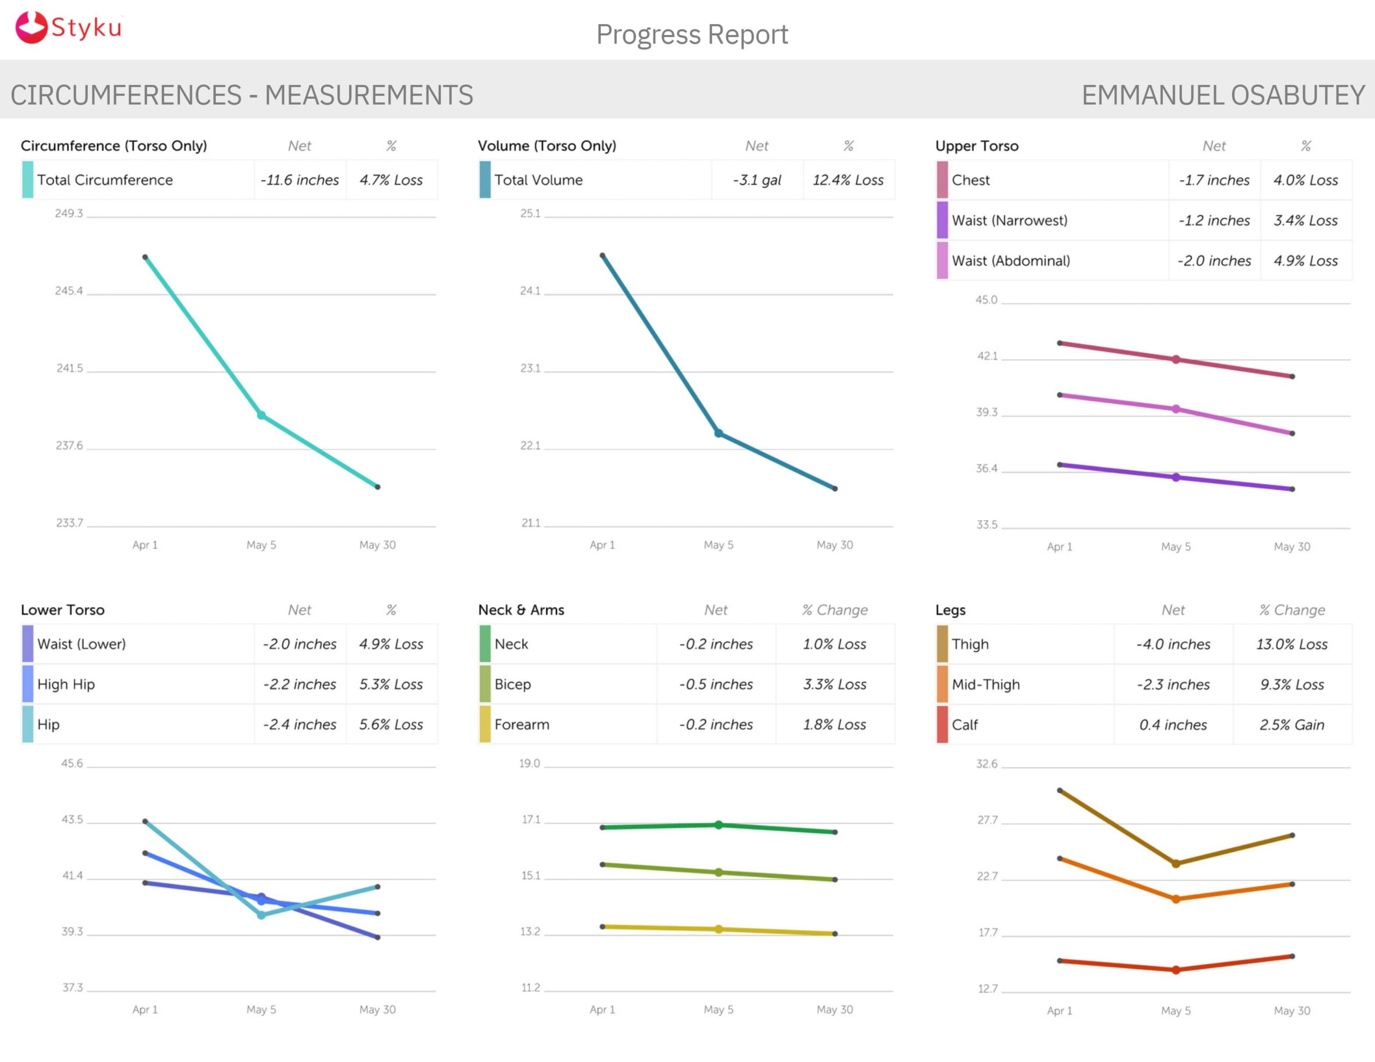Click the Progress Report title
The height and width of the screenshot is (1062, 1375).
point(692,34)
